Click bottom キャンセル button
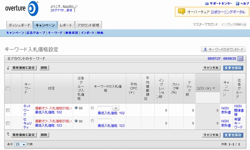Viewport: 250px width, 150px height. pyautogui.click(x=211, y=135)
